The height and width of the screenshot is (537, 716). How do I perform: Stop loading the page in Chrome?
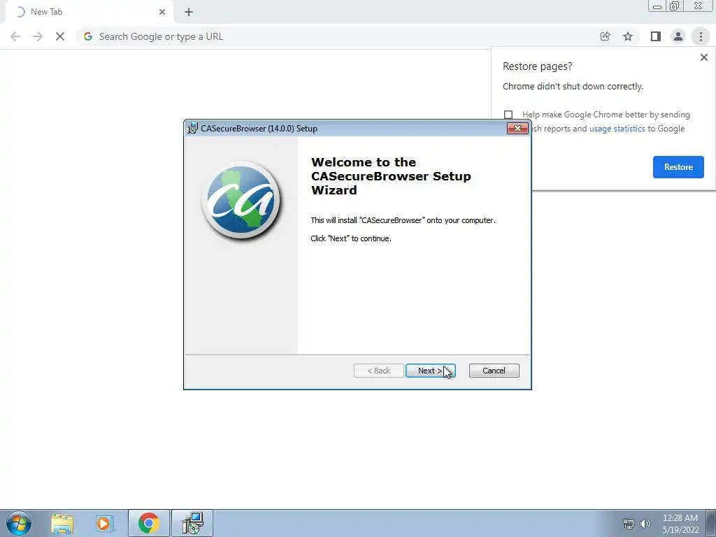pyautogui.click(x=60, y=36)
